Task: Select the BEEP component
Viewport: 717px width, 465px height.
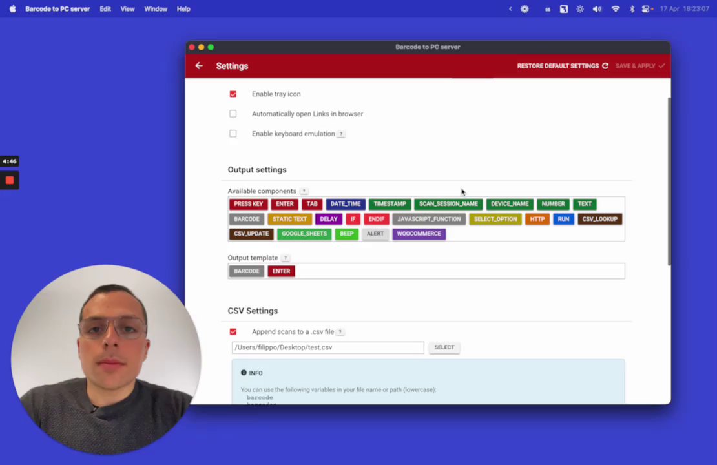Action: [x=347, y=234]
